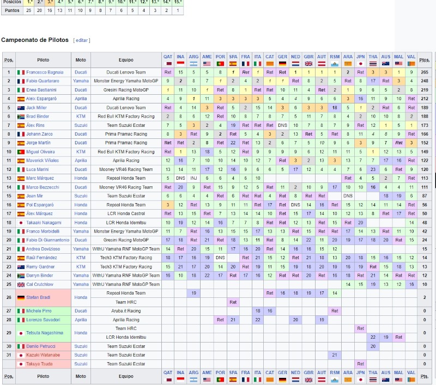Click the Italy flag under ITA in top header
The height and width of the screenshot is (385, 436).
[x=258, y=64]
